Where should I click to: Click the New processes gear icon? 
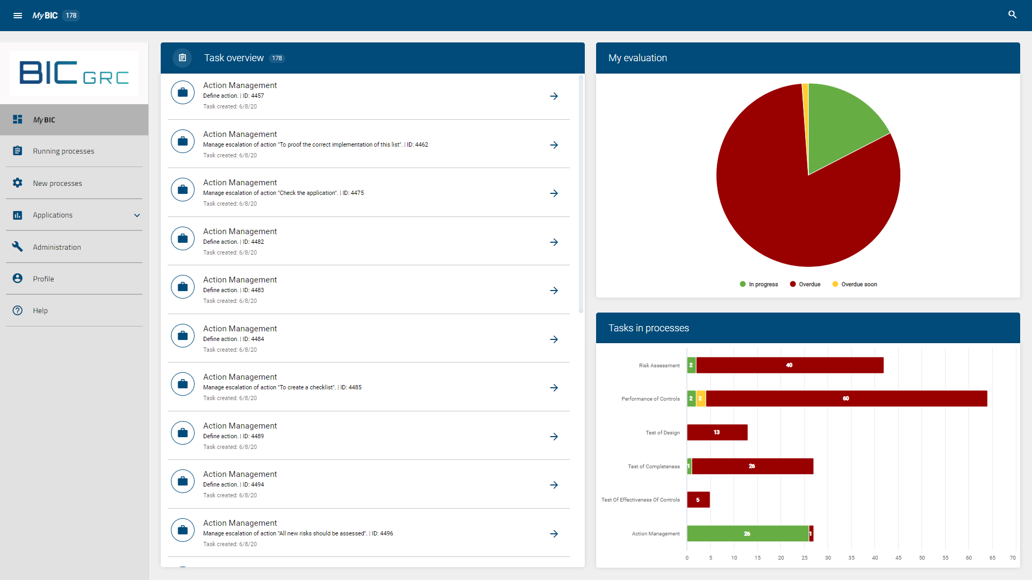click(18, 183)
